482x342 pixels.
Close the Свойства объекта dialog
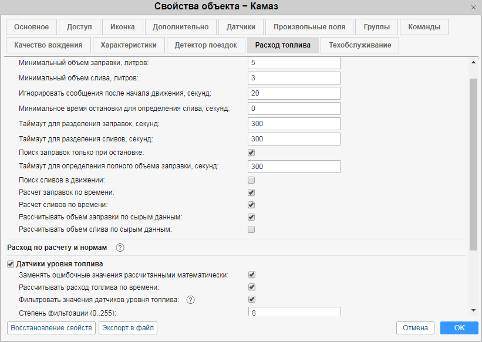coord(473,7)
